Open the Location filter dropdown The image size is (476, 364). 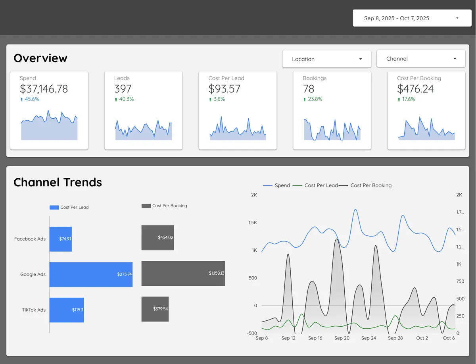click(x=326, y=58)
